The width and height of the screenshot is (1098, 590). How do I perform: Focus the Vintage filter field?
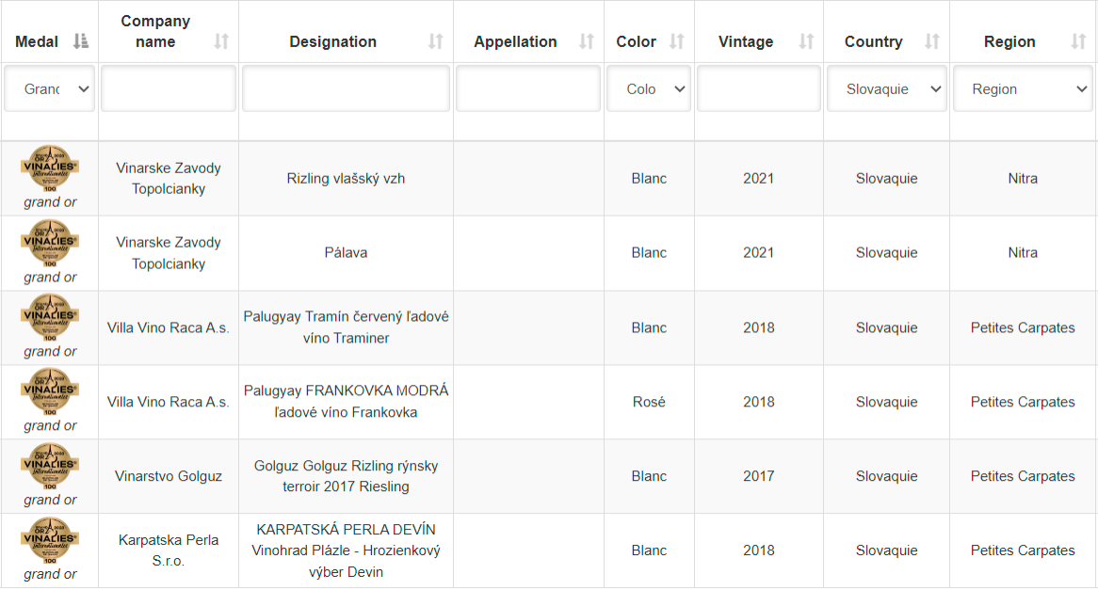pyautogui.click(x=758, y=88)
